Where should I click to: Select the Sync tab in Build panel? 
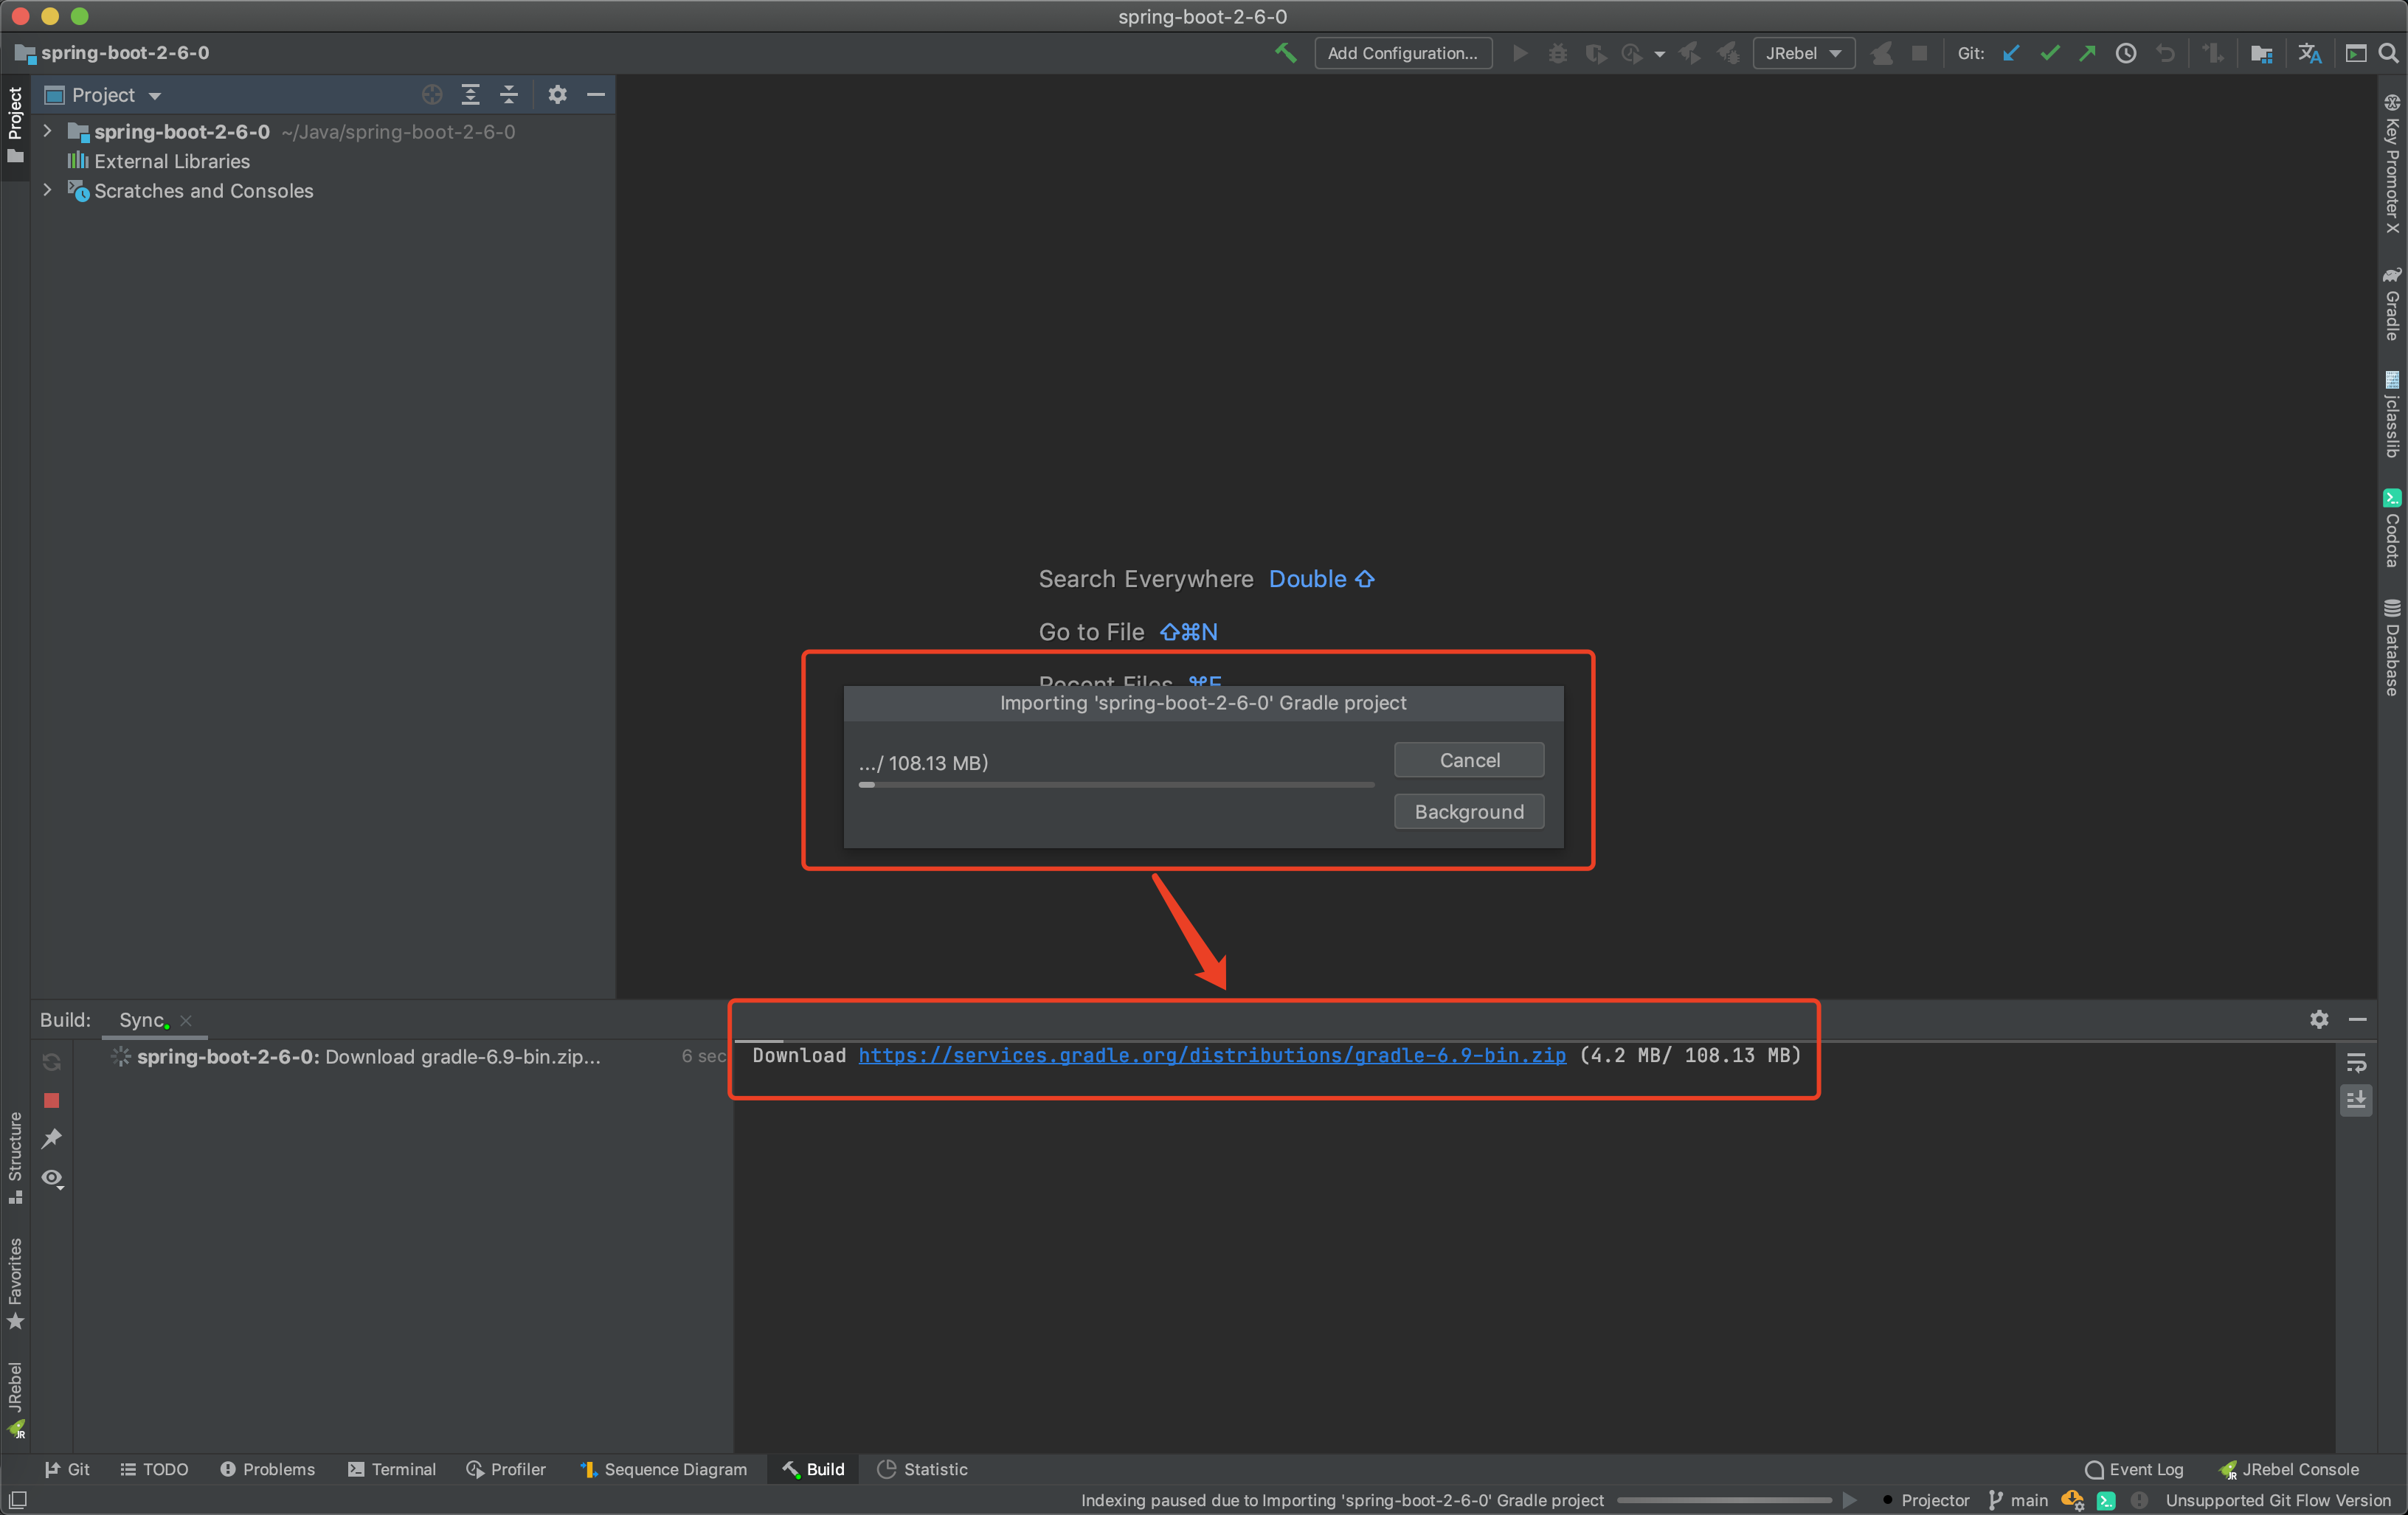click(142, 1020)
